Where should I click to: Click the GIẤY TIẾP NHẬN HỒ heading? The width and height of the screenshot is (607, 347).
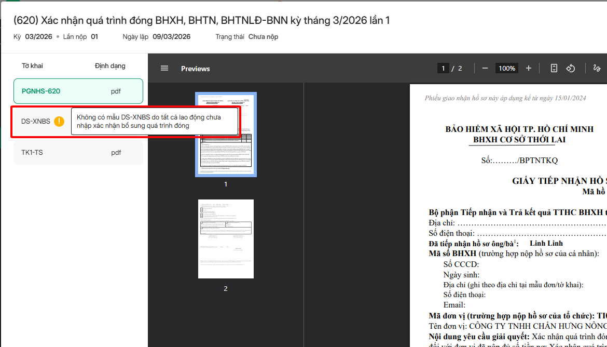pyautogui.click(x=559, y=181)
